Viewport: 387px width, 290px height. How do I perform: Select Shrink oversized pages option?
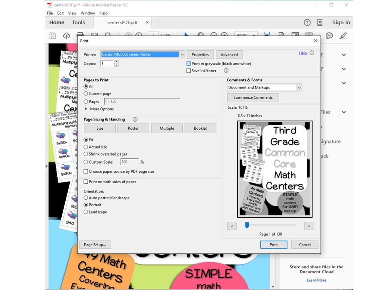pos(85,154)
